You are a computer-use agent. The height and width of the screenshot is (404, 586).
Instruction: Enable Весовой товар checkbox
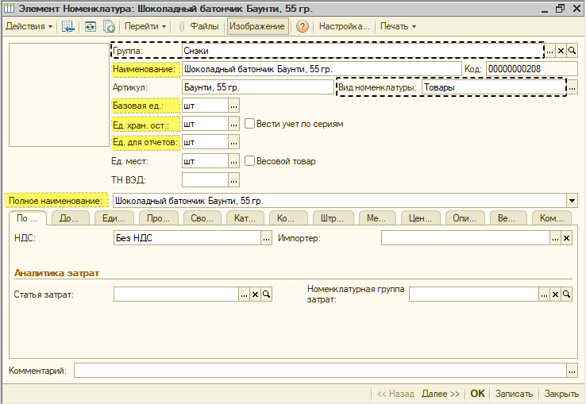pyautogui.click(x=249, y=161)
